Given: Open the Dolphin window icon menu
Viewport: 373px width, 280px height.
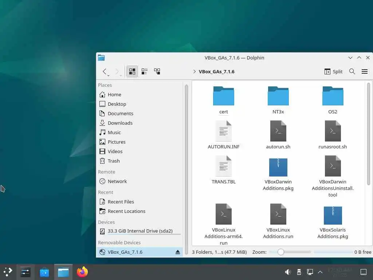Looking at the screenshot, I should [101, 58].
